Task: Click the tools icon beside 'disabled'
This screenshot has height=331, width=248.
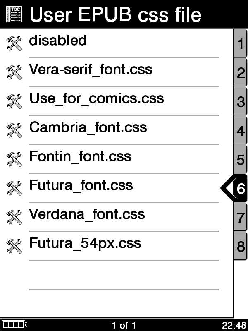Action: pyautogui.click(x=14, y=43)
